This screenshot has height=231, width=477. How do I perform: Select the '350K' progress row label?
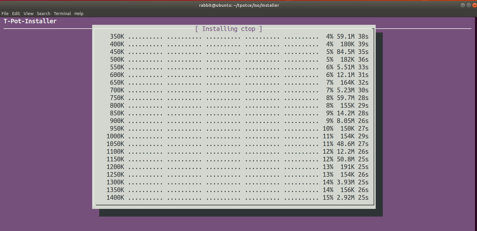117,37
